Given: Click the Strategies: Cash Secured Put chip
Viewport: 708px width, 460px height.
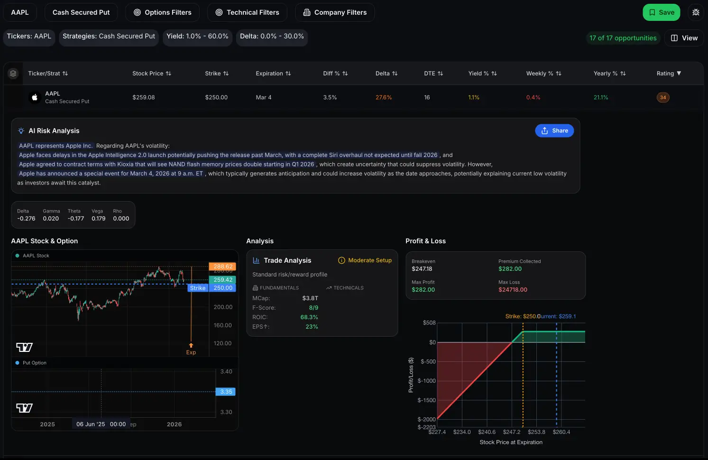Looking at the screenshot, I should tap(109, 37).
